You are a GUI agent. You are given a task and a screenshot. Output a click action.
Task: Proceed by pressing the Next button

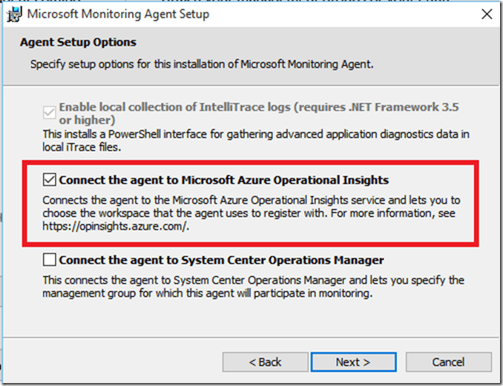352,362
